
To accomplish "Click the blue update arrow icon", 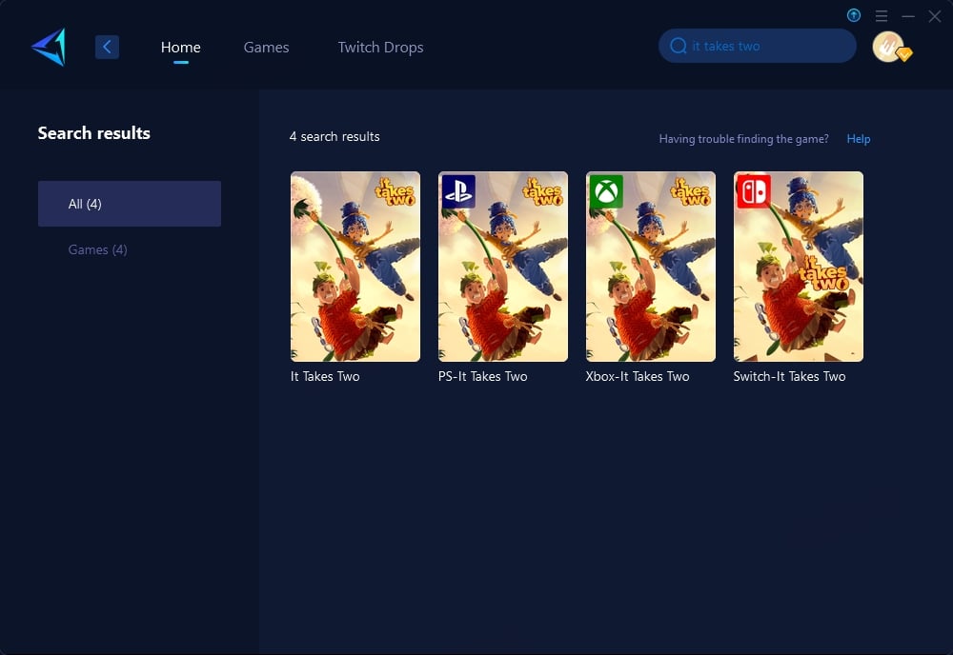I will click(x=853, y=15).
